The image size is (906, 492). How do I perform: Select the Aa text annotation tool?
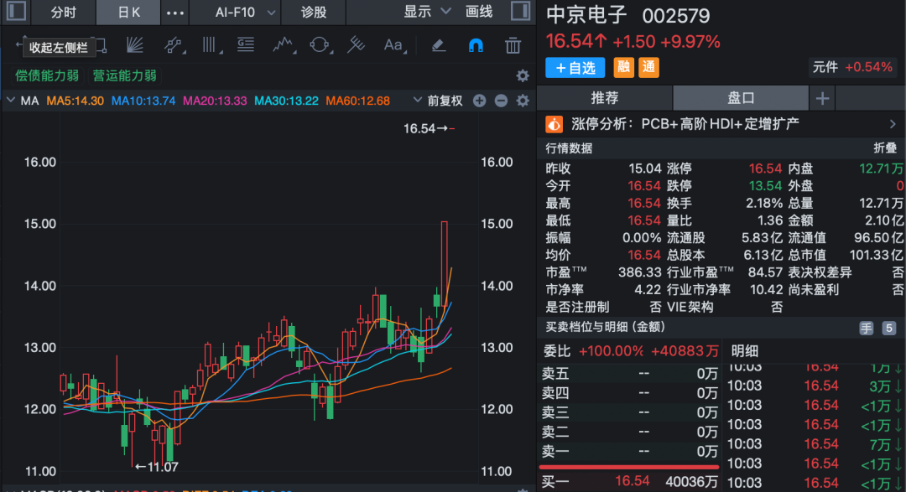click(x=394, y=45)
